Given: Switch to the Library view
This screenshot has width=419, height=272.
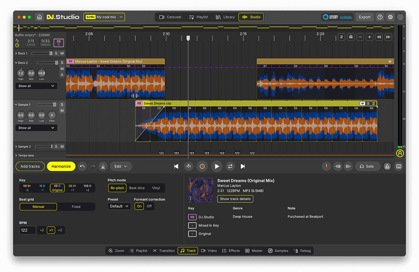Looking at the screenshot, I should point(225,17).
